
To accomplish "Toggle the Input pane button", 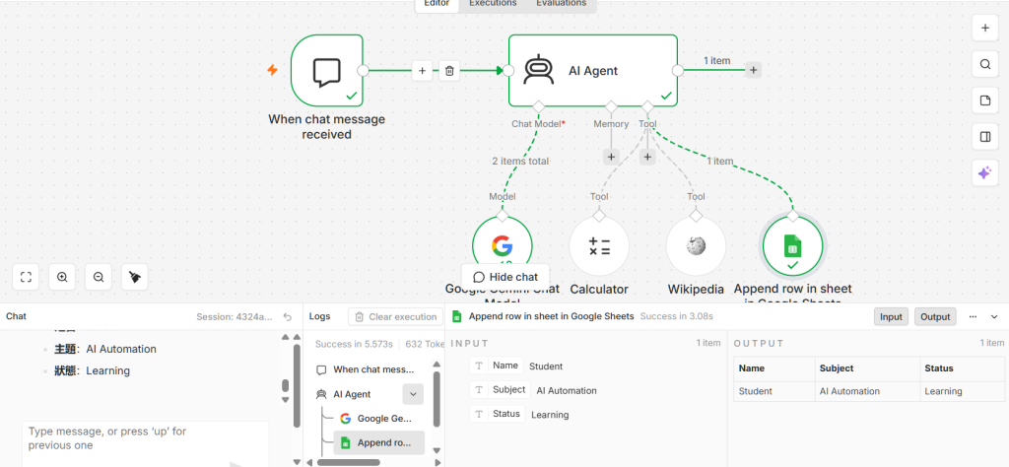I will pyautogui.click(x=891, y=316).
